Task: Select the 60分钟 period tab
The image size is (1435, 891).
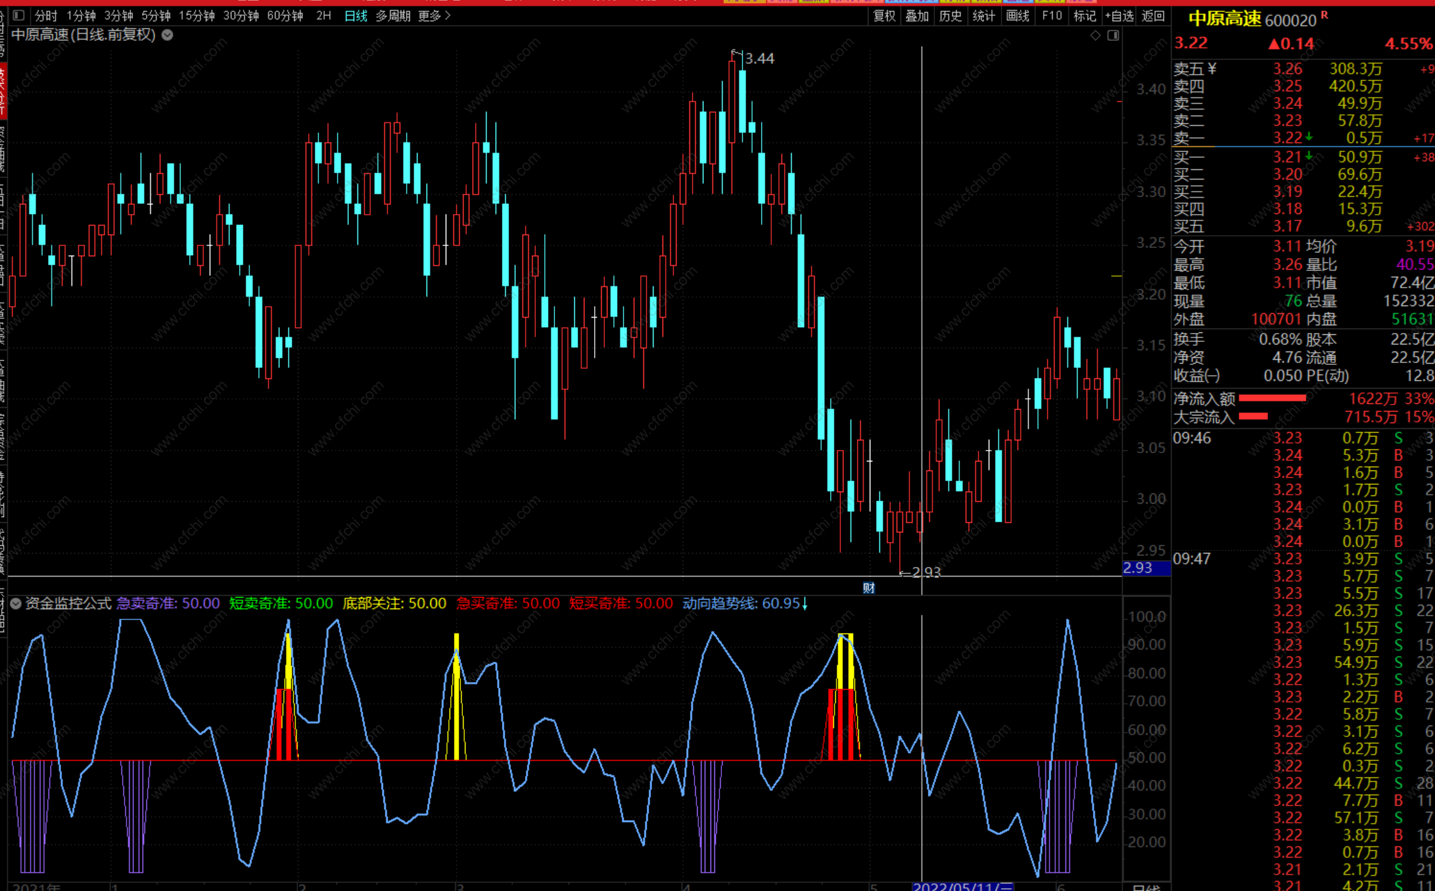Action: (285, 15)
